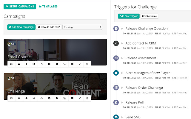This screenshot has height=119, width=191.
Task: Click the stop square icon on Challenge campaign
Action: (72, 98)
